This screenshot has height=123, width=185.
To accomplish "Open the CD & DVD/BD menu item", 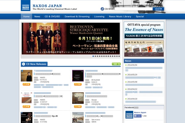I will pyautogui.click(x=52, y=17).
